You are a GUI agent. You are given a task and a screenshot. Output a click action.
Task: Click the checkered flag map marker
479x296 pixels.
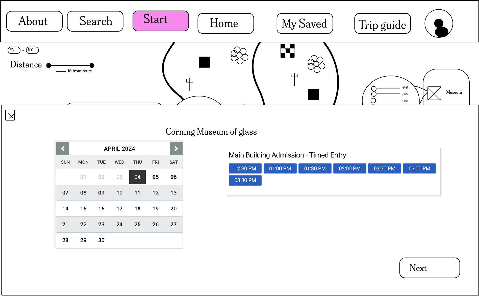(x=287, y=51)
